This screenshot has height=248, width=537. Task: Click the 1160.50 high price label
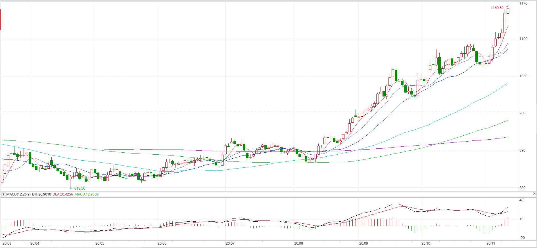497,8
